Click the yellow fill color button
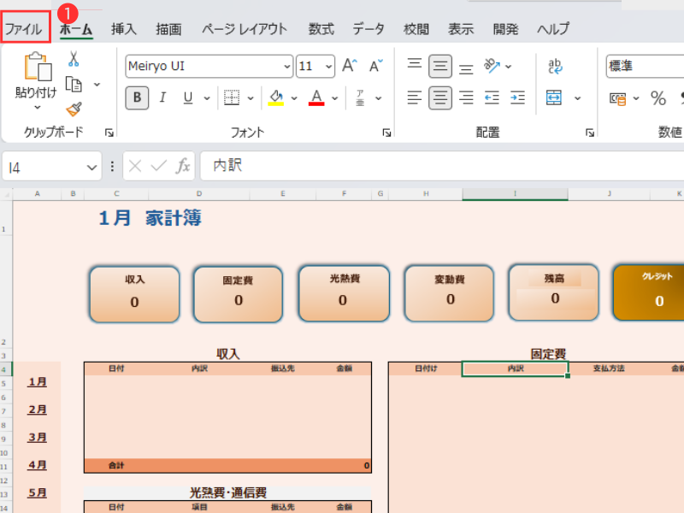The image size is (684, 513). [275, 98]
